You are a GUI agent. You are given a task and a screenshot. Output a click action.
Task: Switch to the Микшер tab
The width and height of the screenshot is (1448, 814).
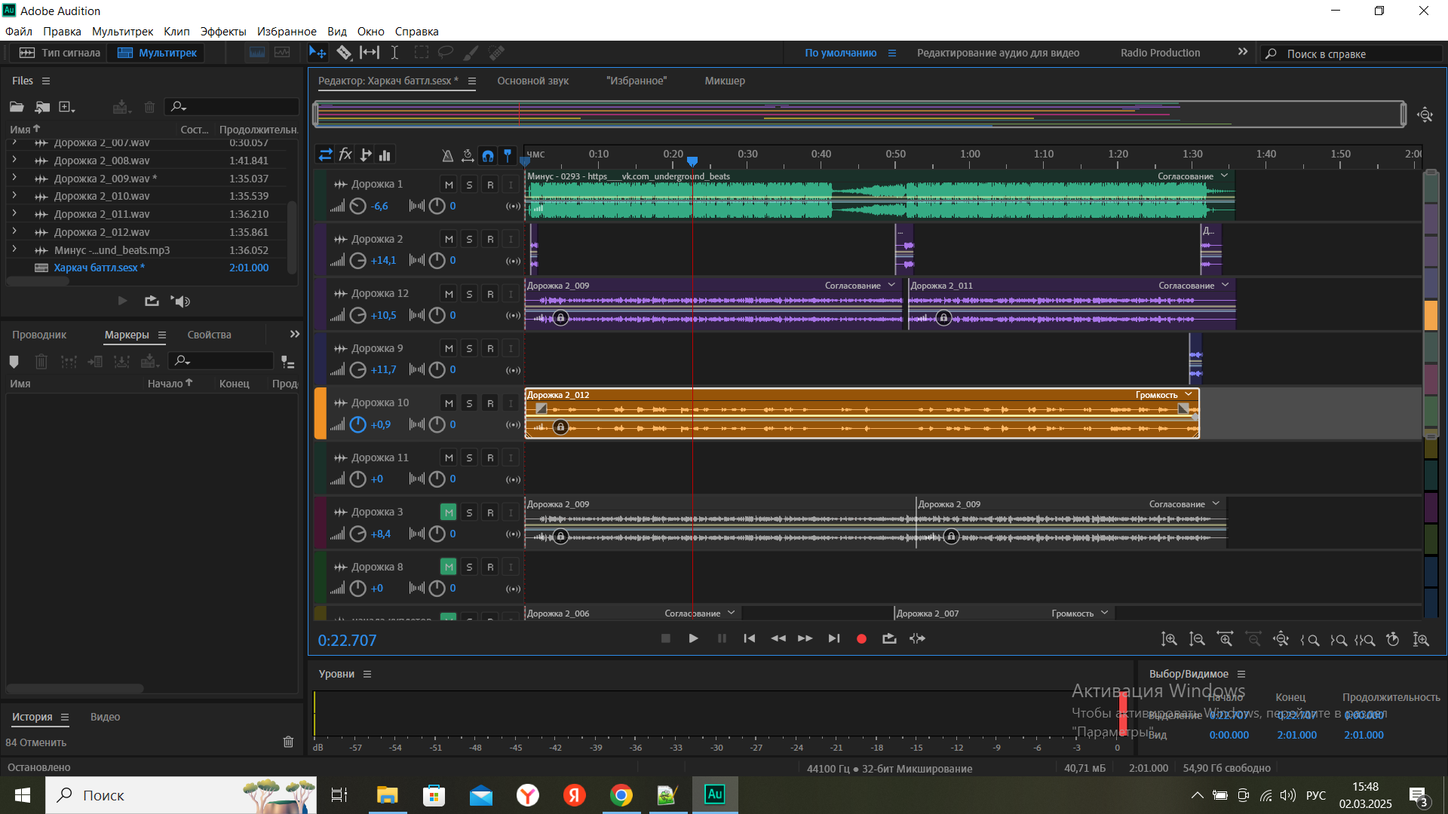pyautogui.click(x=725, y=81)
